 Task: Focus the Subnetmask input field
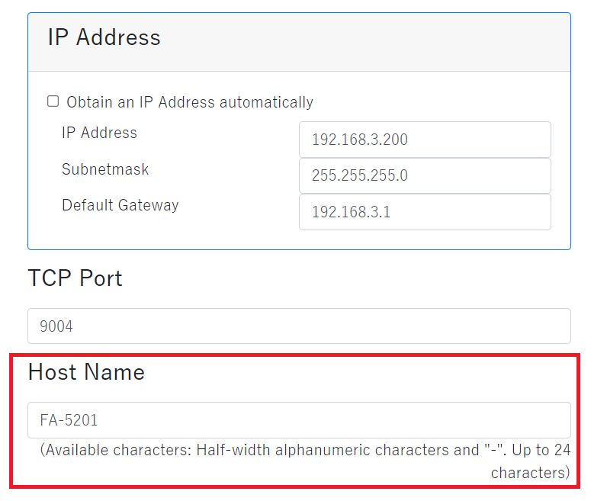coord(424,176)
